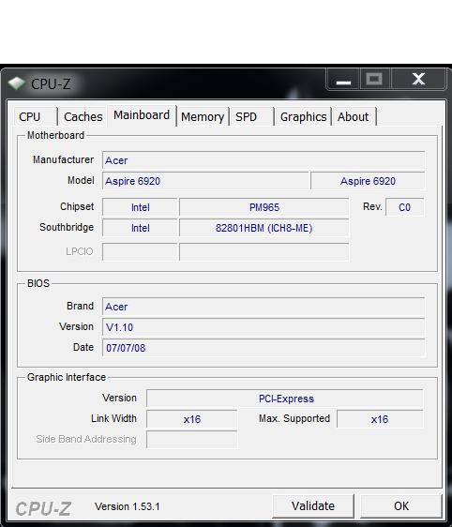Viewport: 452px width, 527px height.
Task: Click the OK button
Action: [401, 505]
